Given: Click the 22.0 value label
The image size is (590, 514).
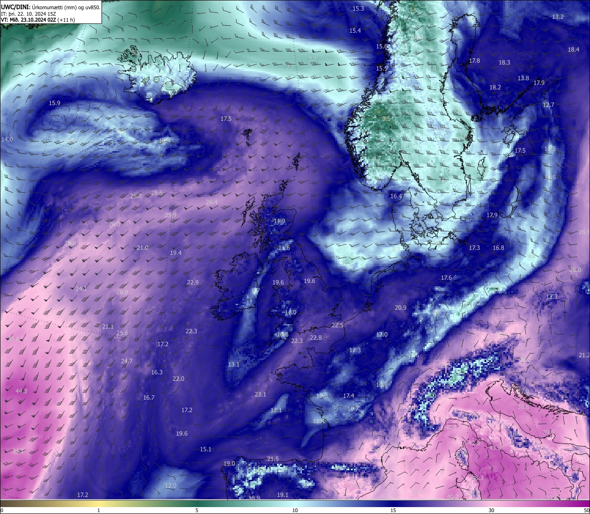Looking at the screenshot, I should [178, 378].
